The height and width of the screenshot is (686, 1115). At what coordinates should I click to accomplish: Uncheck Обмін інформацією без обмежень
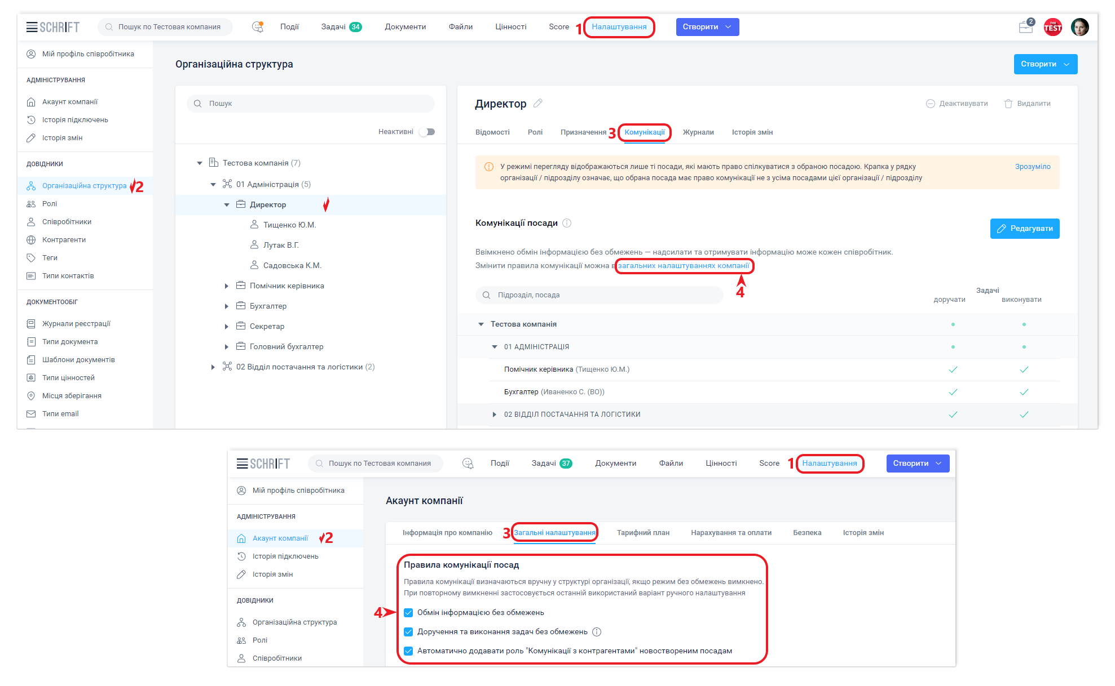[x=408, y=613]
